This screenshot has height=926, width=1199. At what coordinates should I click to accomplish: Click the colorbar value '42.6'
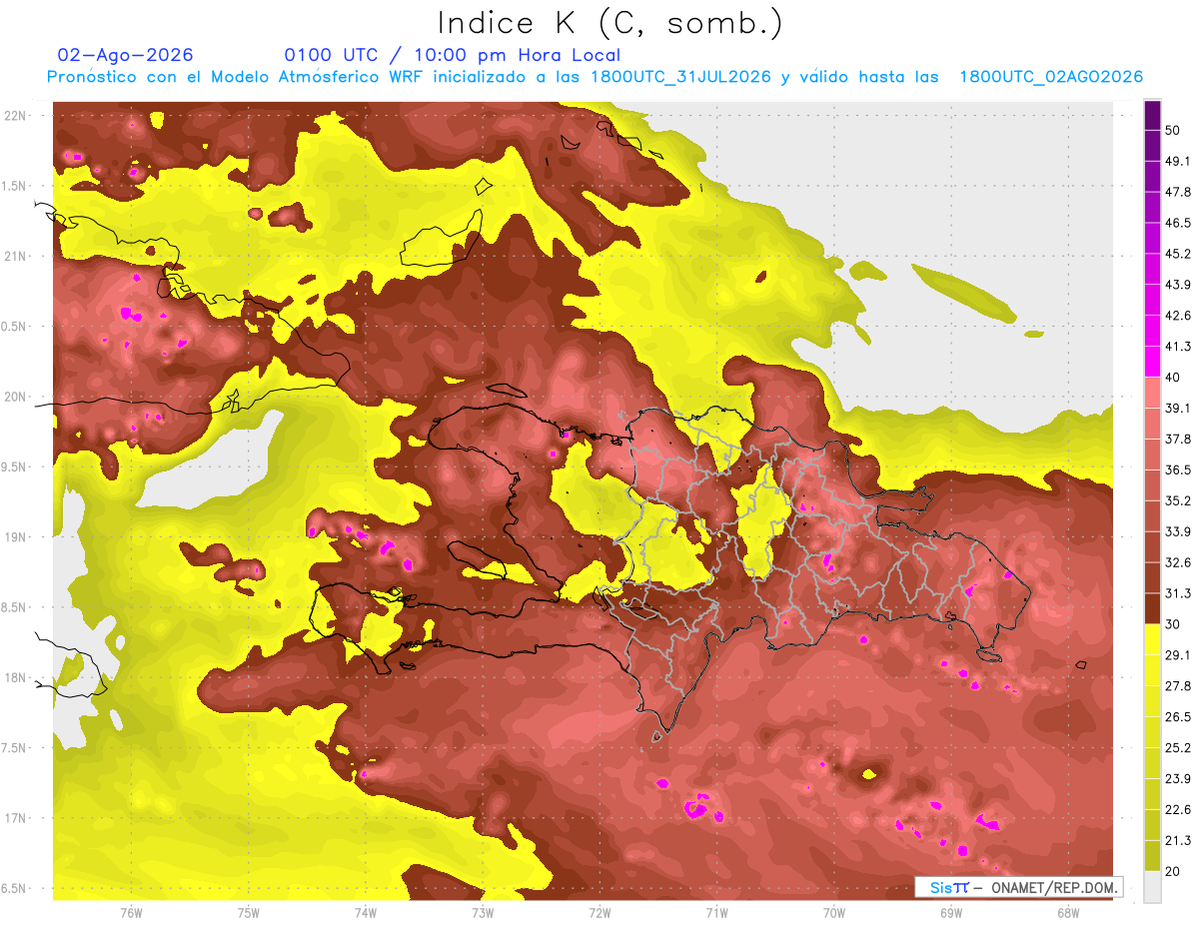tap(1179, 316)
